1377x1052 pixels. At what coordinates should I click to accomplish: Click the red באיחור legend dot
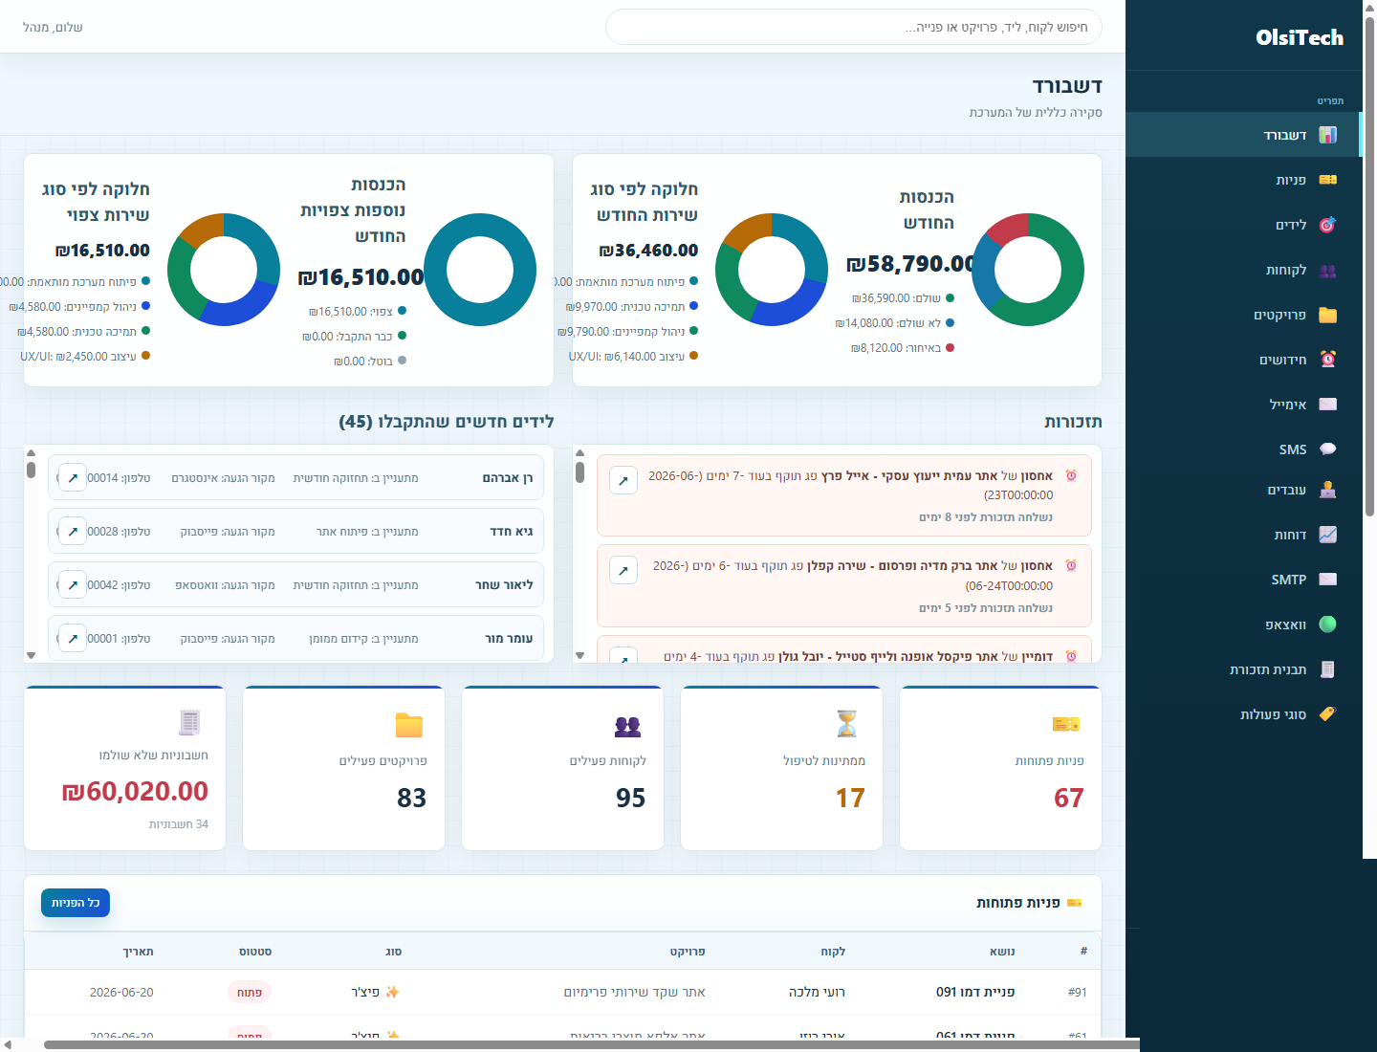coord(950,348)
